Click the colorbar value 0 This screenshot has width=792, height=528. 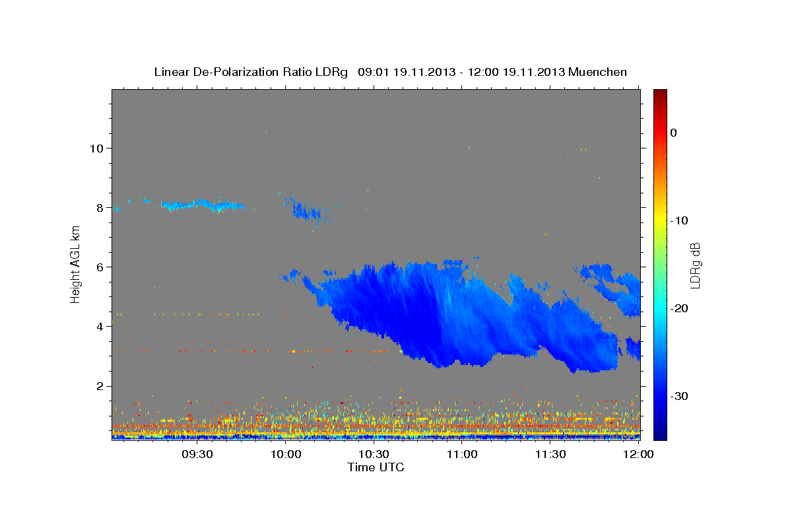click(x=674, y=133)
